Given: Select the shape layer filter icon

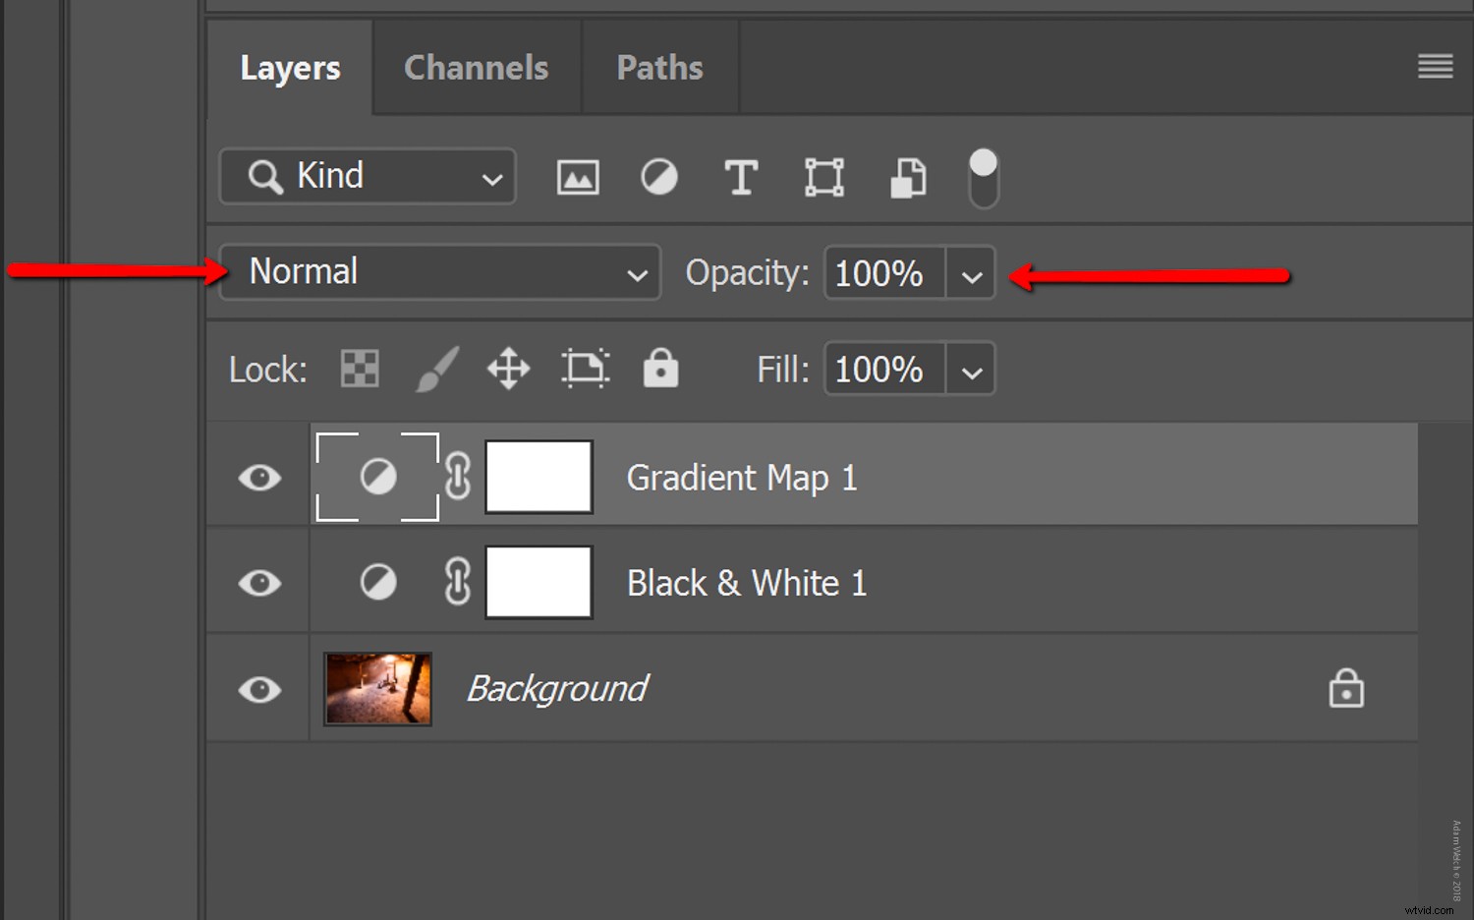Looking at the screenshot, I should coord(823,177).
